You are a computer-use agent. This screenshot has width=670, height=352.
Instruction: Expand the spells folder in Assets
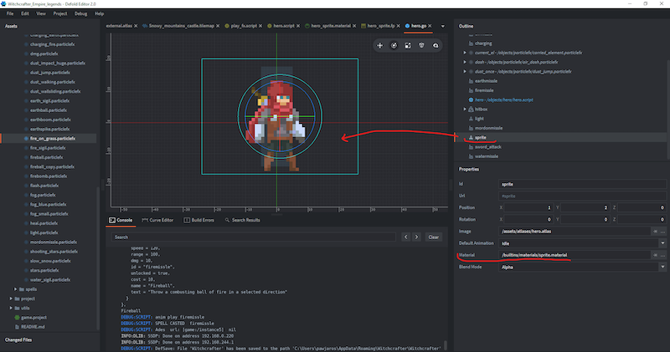coord(16,288)
